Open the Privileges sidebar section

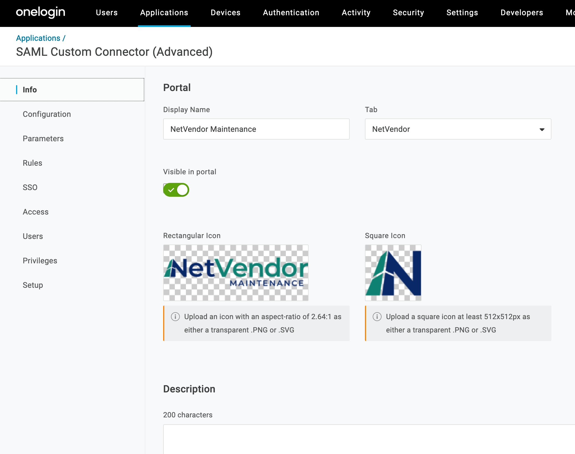coord(40,261)
